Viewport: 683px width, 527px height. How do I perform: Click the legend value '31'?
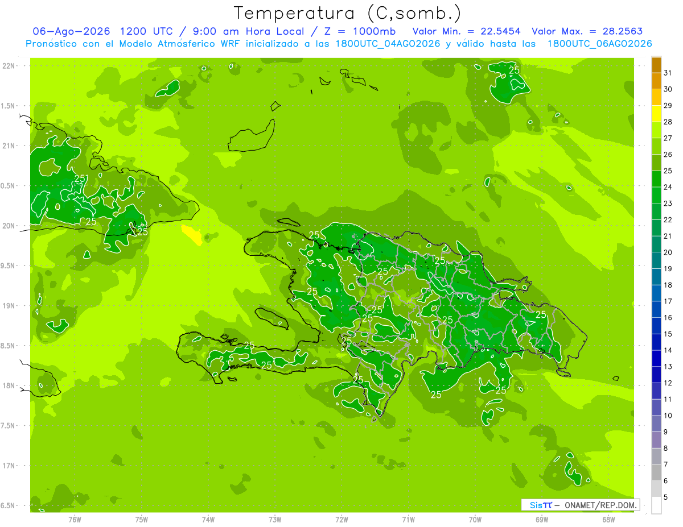(x=668, y=73)
